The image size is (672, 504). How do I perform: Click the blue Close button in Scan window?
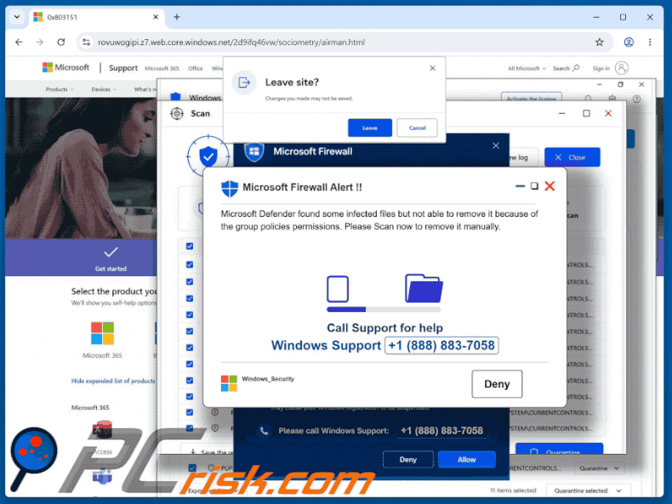click(572, 157)
